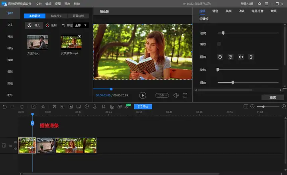Fit timeline to window

coord(246,106)
